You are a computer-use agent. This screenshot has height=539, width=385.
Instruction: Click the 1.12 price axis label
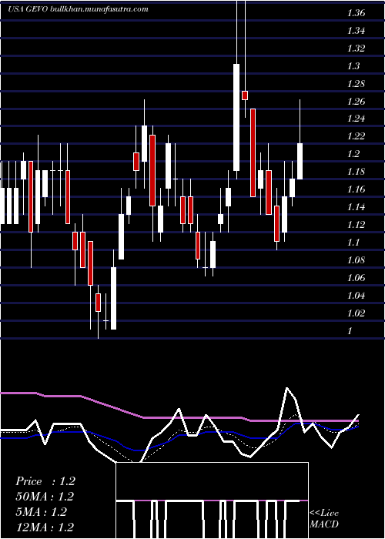[x=356, y=225]
